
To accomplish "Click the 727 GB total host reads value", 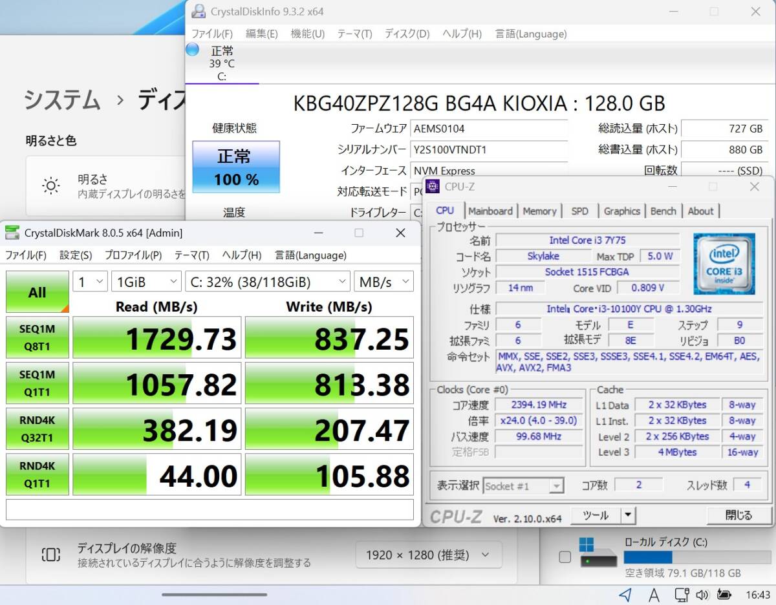I will tap(724, 128).
